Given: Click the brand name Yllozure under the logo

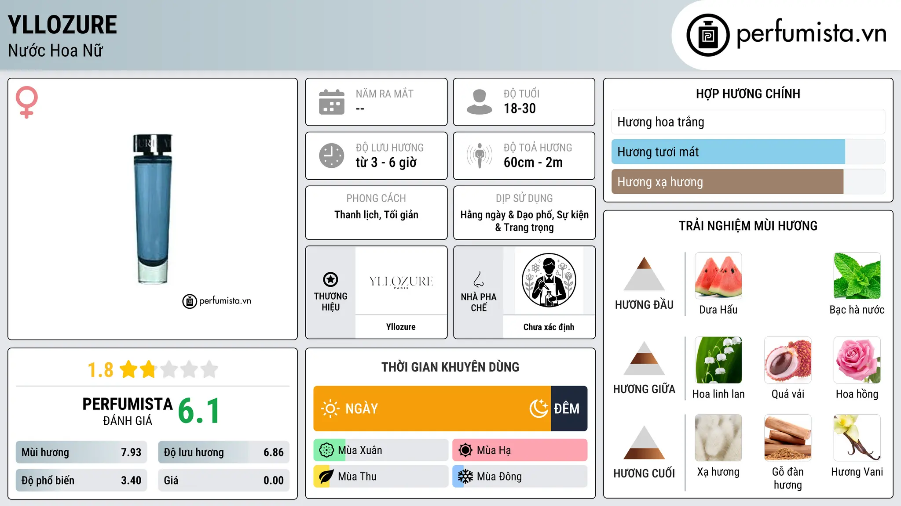Looking at the screenshot, I should pyautogui.click(x=401, y=327).
